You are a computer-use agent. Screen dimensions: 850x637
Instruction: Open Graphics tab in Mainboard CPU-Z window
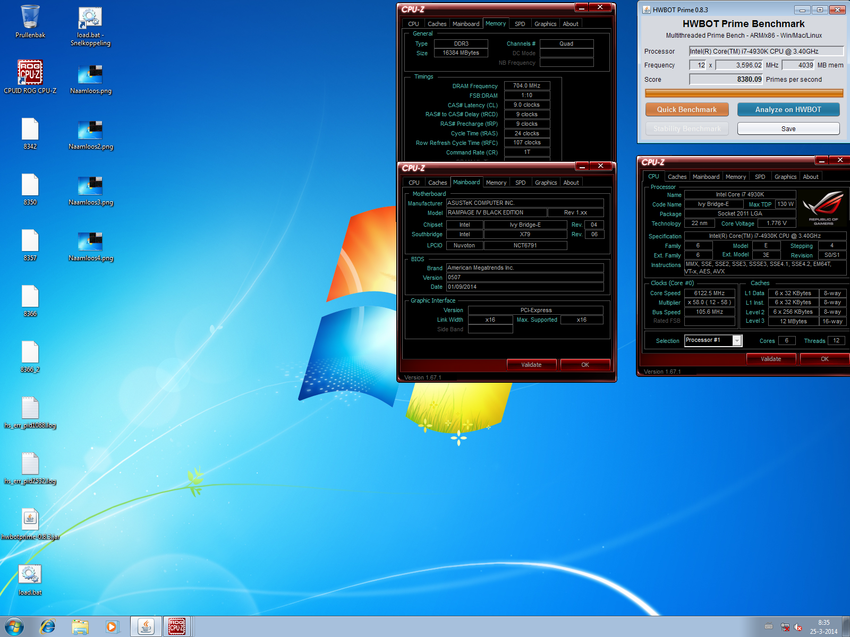[546, 183]
